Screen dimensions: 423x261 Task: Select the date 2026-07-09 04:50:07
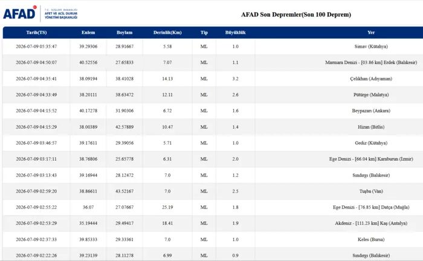point(36,62)
